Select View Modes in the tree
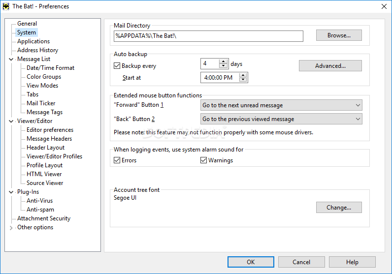The image size is (392, 274). (x=42, y=86)
